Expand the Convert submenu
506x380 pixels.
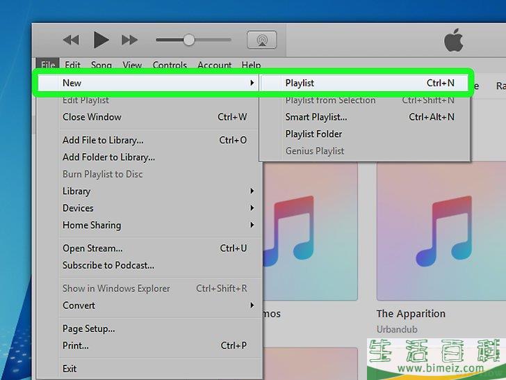click(148, 306)
